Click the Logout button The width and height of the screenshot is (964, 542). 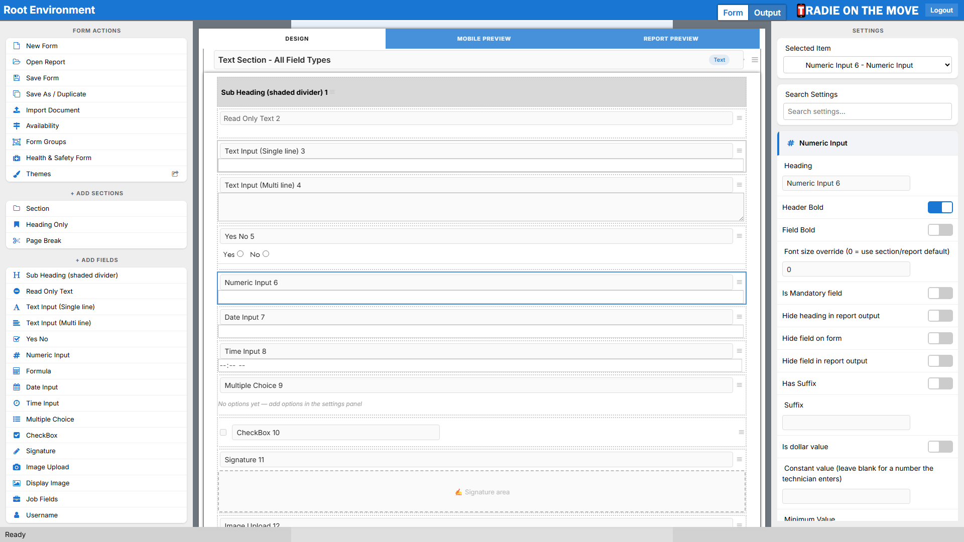tap(941, 10)
